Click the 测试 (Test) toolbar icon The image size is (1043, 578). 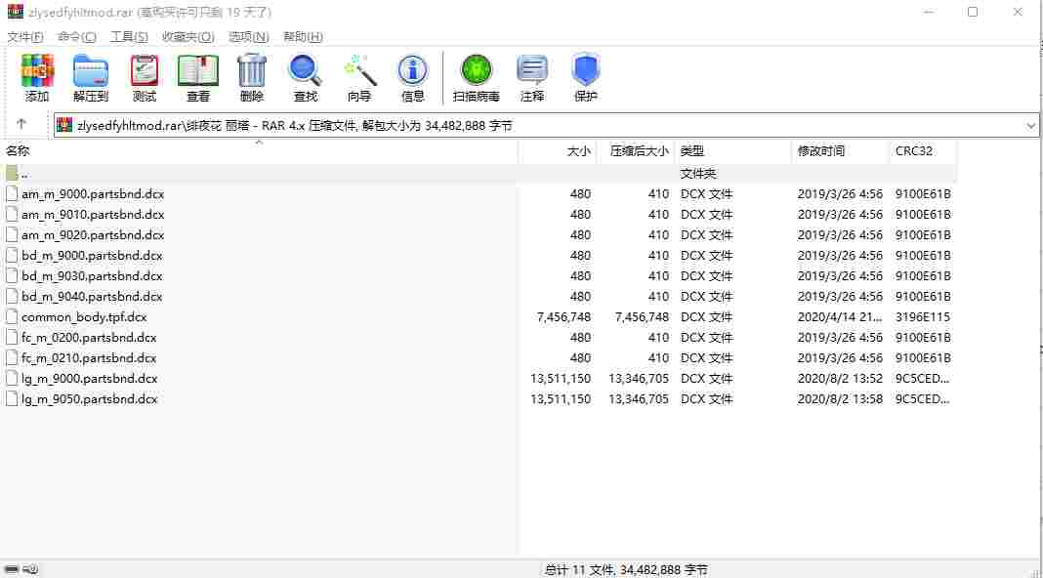click(x=145, y=70)
